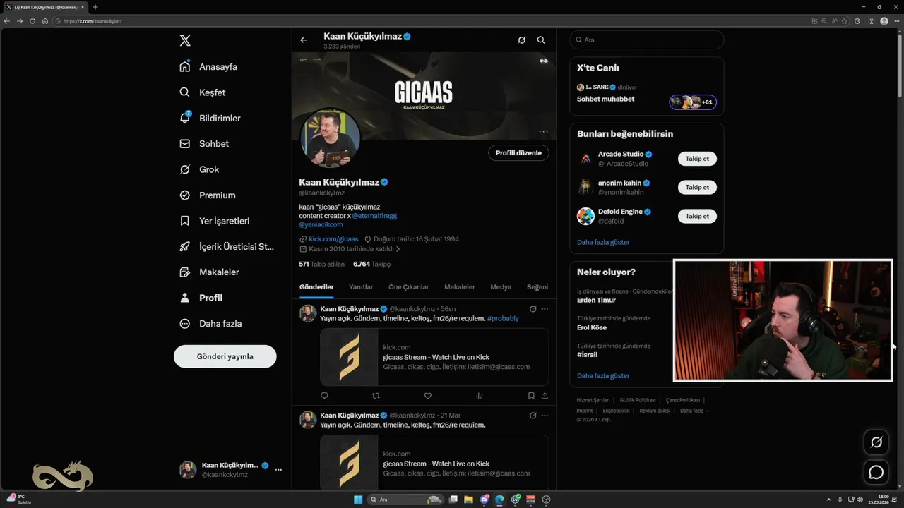Click the Ara search field on X
The image size is (904, 508).
pyautogui.click(x=646, y=40)
